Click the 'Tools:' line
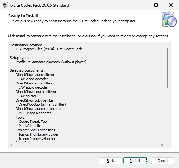Image resolution: width=179 pixels, height=168 pixels. [x=20, y=117]
